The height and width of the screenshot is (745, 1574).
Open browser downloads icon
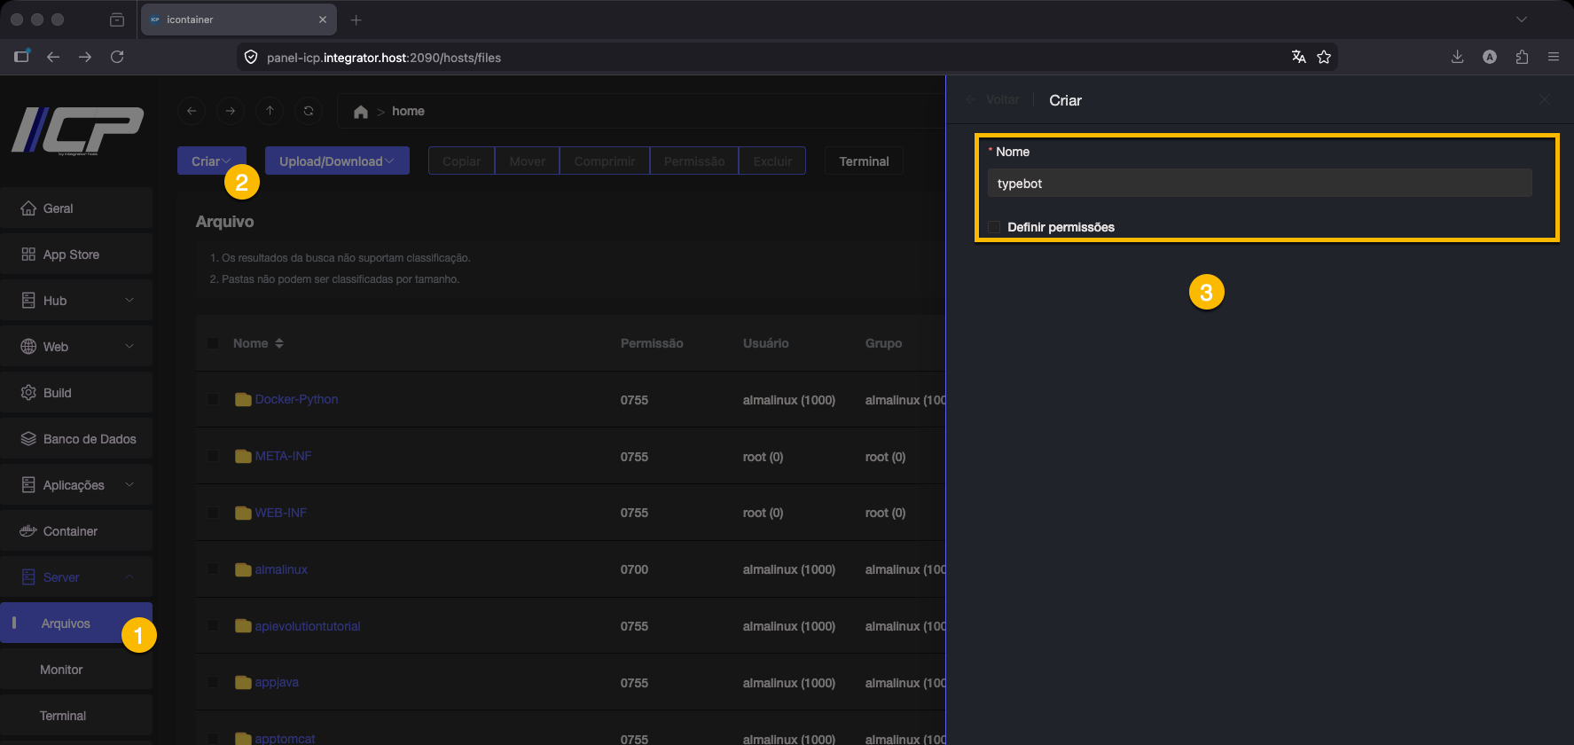coord(1457,57)
